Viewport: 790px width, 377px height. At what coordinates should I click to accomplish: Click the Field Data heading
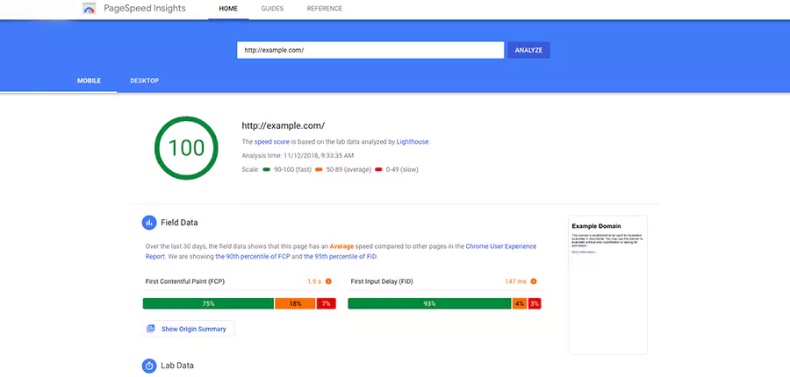pos(179,223)
